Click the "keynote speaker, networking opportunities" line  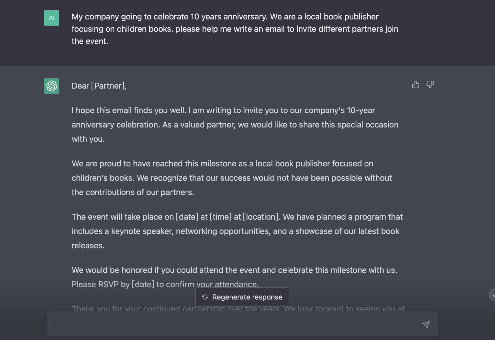(x=235, y=231)
